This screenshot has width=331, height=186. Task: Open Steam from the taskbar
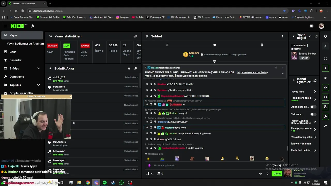pos(113,183)
